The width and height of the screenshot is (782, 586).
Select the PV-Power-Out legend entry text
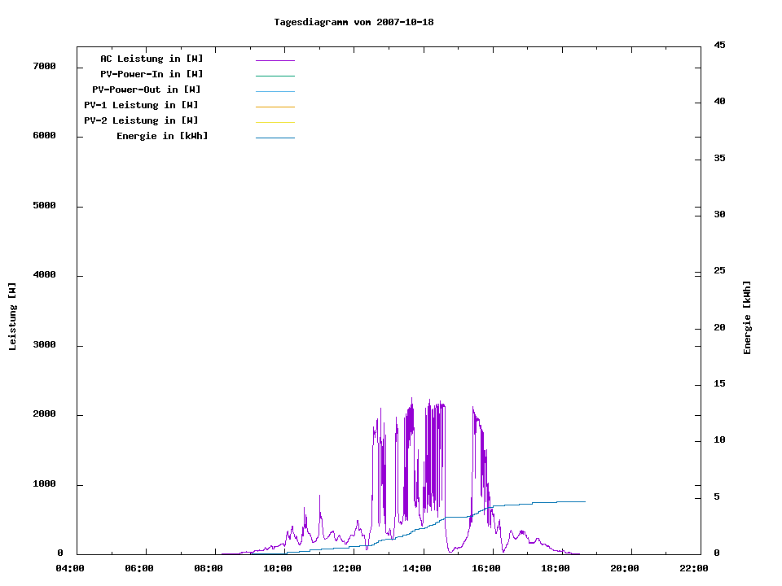click(x=147, y=90)
